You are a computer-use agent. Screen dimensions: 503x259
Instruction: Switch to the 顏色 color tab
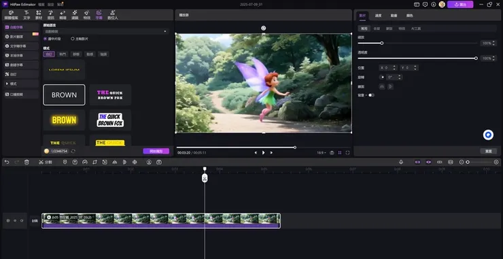[410, 16]
